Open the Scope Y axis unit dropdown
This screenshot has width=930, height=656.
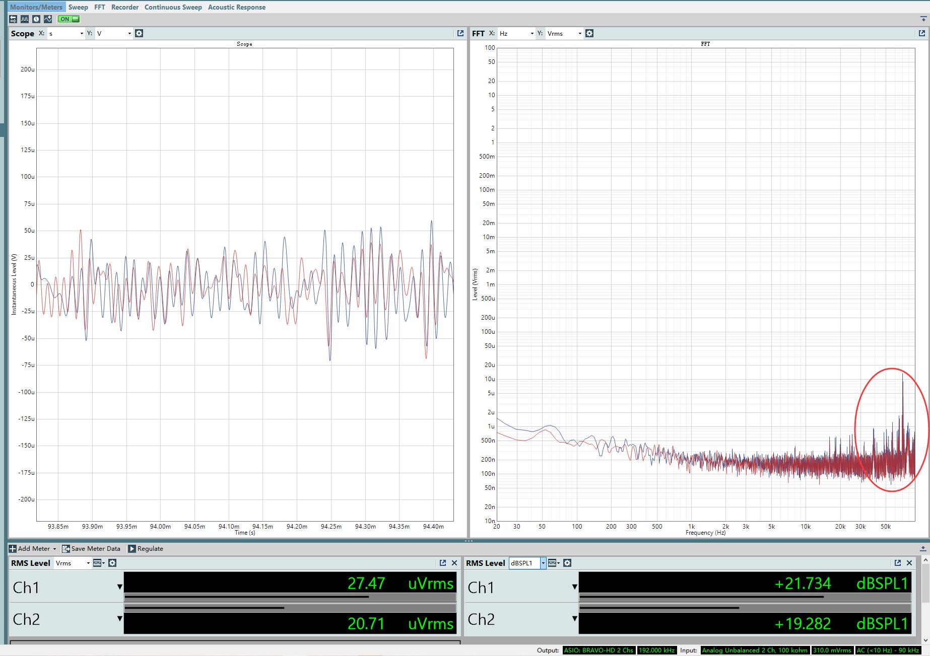click(x=114, y=33)
